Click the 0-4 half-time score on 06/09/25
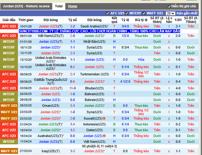The image size is (202, 155). coord(178,81)
